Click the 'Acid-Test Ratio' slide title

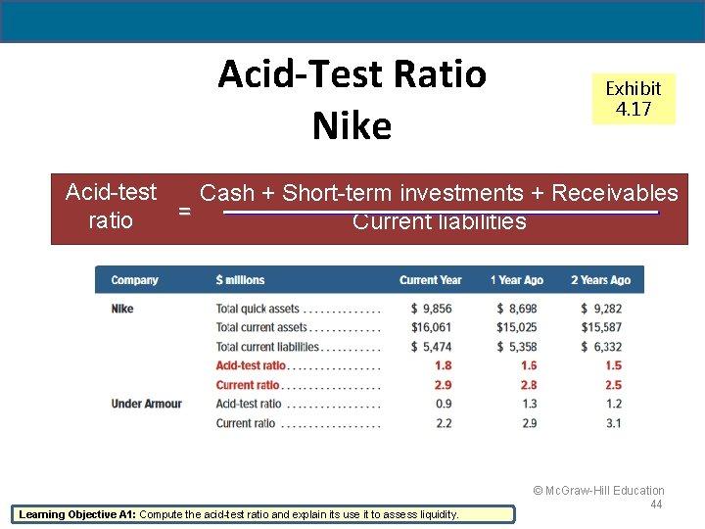point(352,74)
